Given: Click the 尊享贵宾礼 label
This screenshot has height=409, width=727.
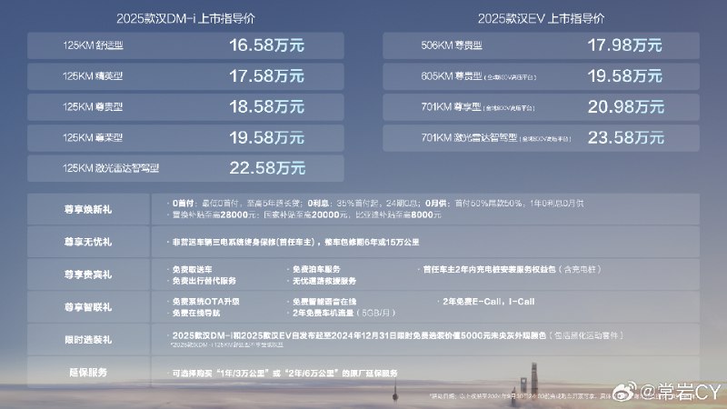Looking at the screenshot, I should (x=88, y=274).
